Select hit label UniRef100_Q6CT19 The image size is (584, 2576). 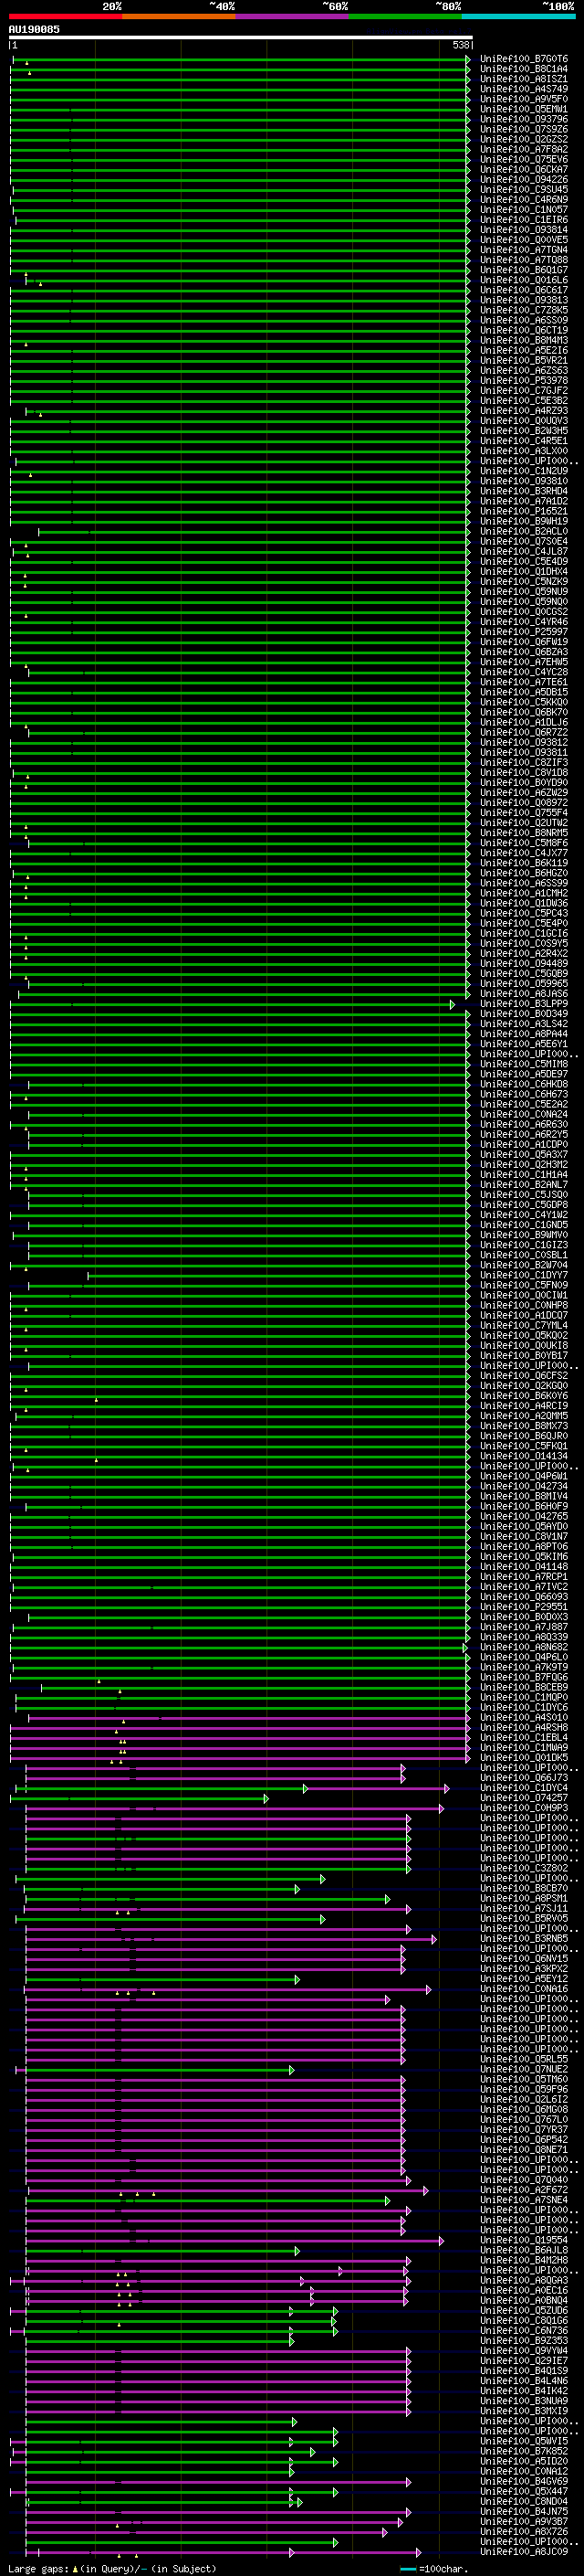coord(524,330)
